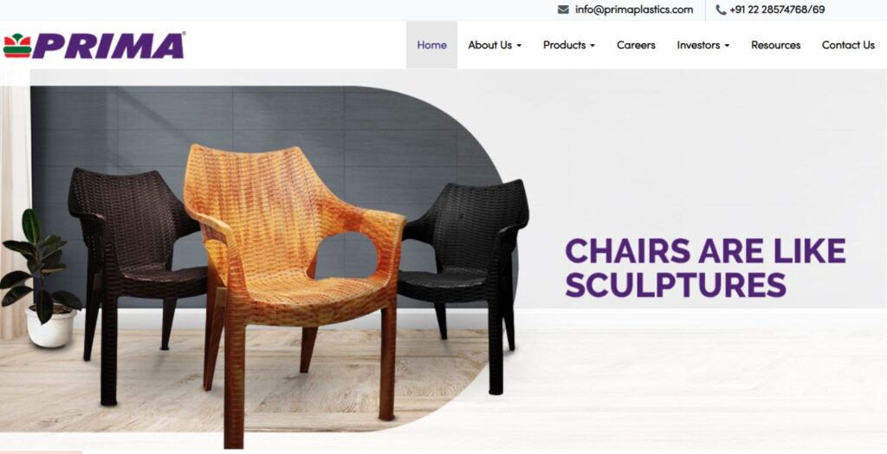Open the info@primaplastics.com email link
887x454 pixels.
click(x=633, y=10)
